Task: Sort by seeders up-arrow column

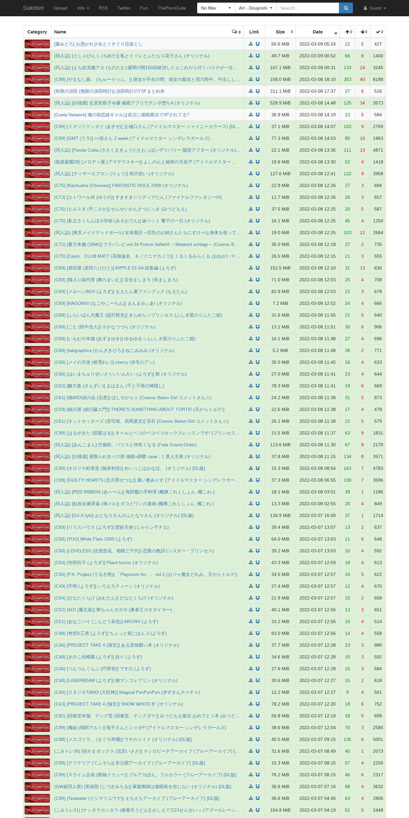Action: (348, 32)
